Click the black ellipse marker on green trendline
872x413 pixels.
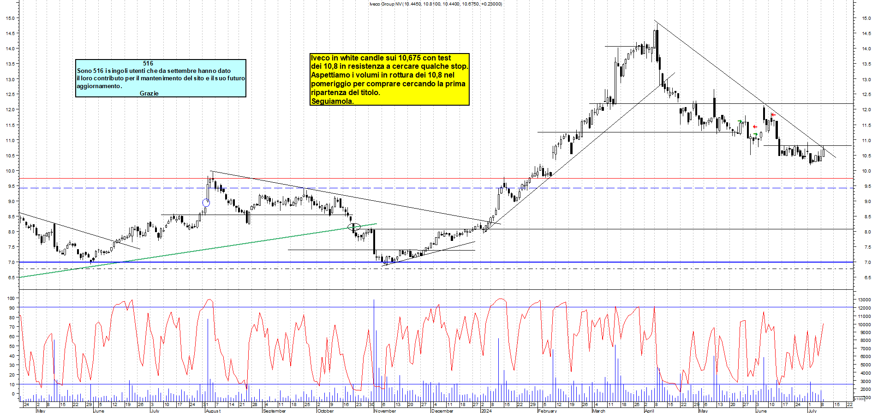(354, 227)
